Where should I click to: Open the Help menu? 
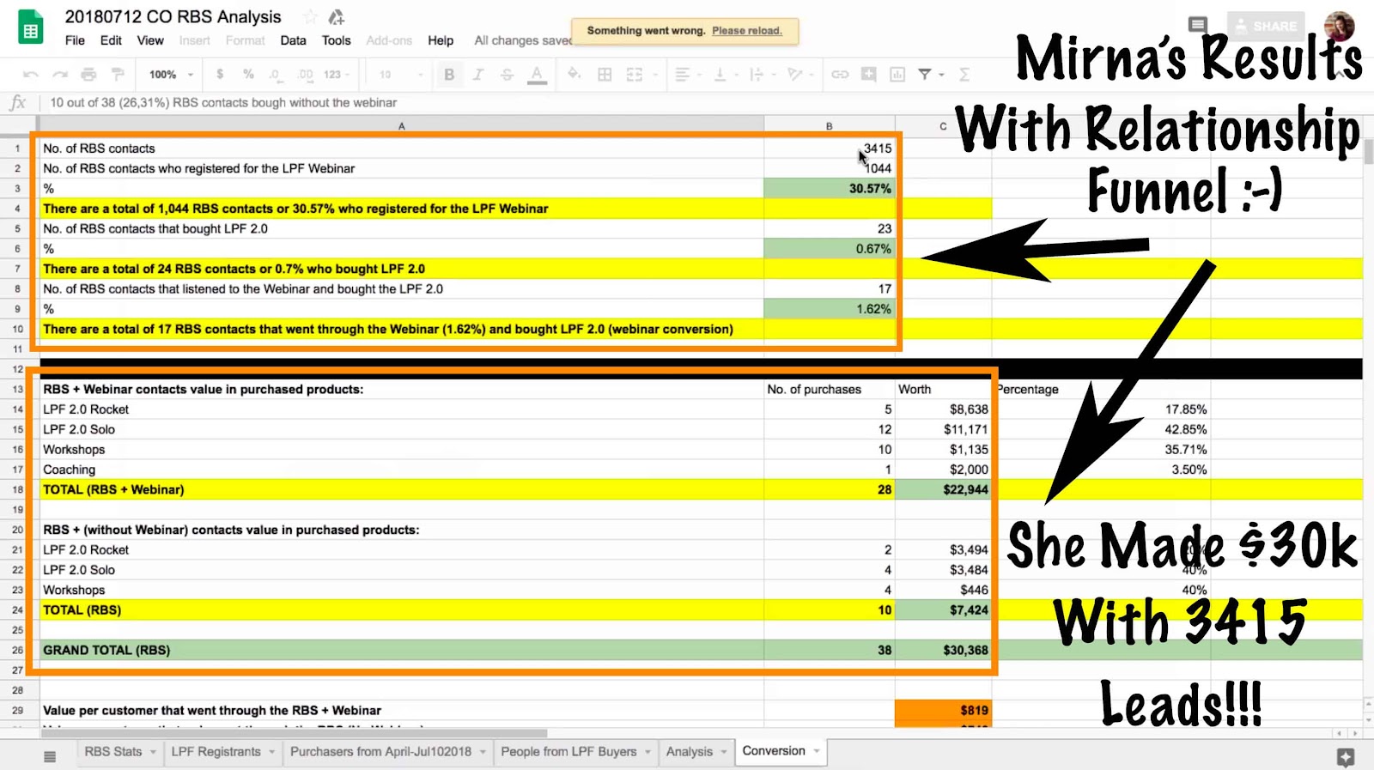[x=441, y=40]
